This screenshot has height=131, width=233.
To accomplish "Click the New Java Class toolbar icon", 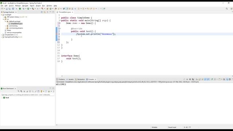I will 51,9.
